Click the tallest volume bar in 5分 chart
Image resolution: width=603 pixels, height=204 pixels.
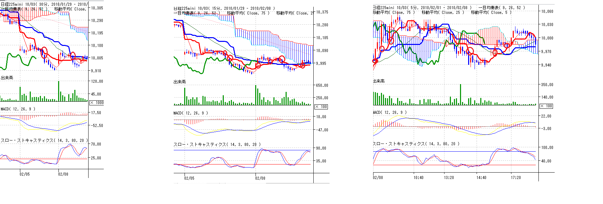tap(460, 95)
